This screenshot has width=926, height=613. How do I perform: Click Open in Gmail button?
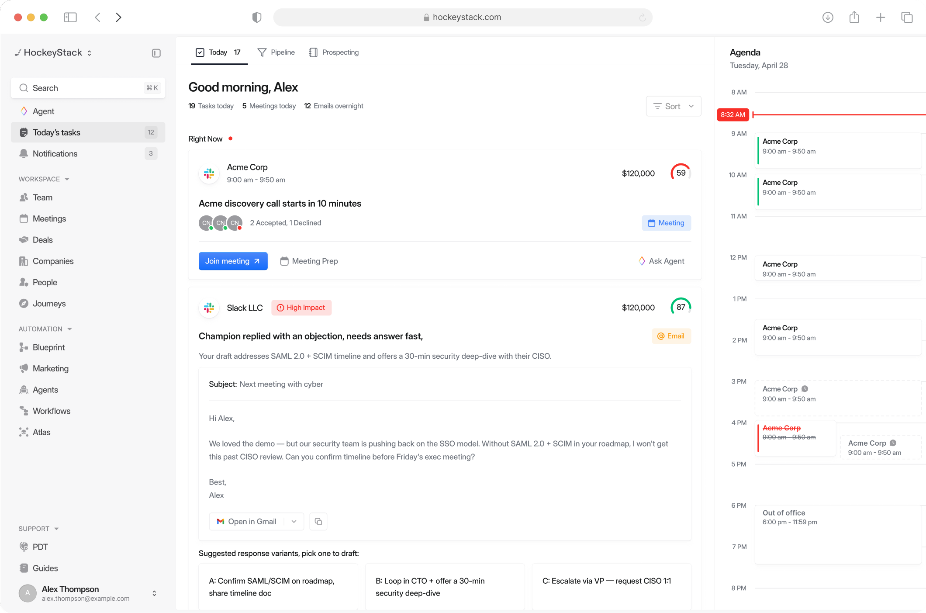coord(247,522)
